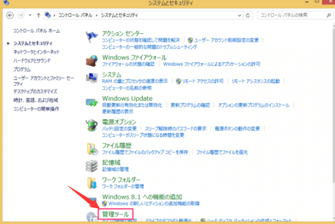This screenshot has height=224, width=335.
Task: Open 自動更新の有効化または無効化 link
Action: tap(132, 105)
